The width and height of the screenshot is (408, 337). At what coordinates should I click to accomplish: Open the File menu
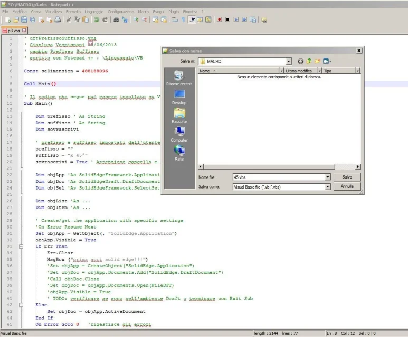coord(5,12)
